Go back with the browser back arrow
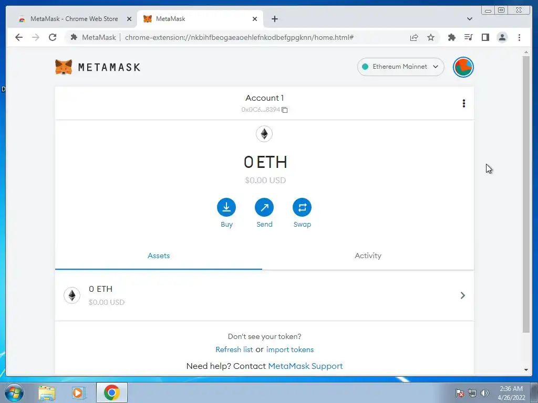This screenshot has height=403, width=538. coord(19,37)
